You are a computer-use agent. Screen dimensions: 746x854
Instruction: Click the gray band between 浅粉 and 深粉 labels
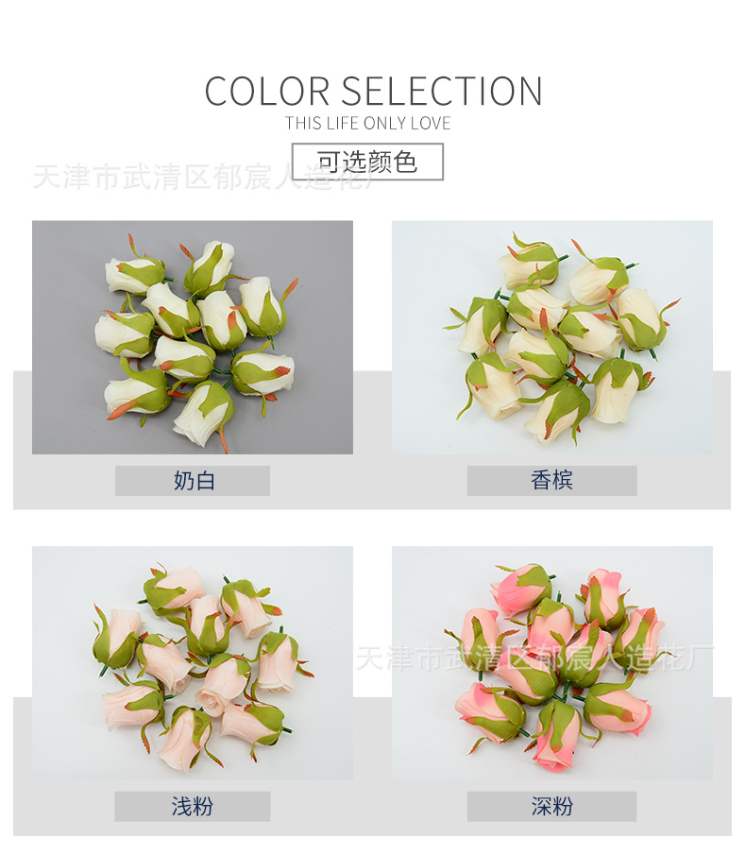click(368, 806)
